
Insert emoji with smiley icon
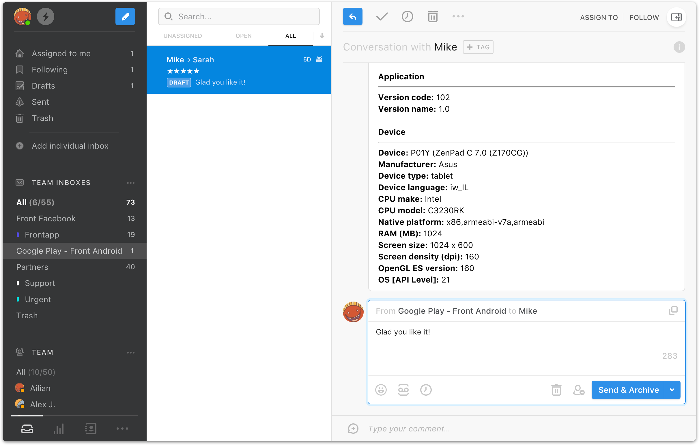pos(381,390)
